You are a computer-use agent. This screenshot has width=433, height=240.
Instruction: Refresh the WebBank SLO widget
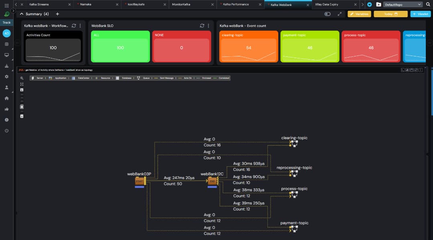pos(202,25)
